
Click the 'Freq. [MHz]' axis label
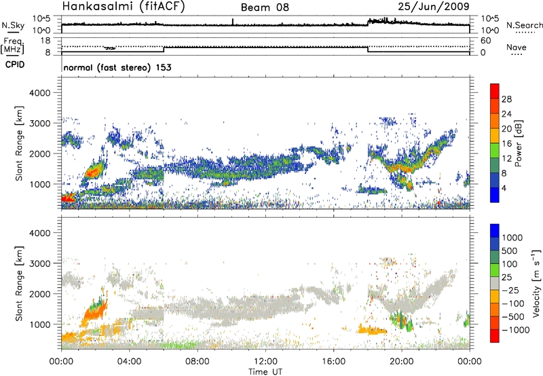pyautogui.click(x=13, y=45)
